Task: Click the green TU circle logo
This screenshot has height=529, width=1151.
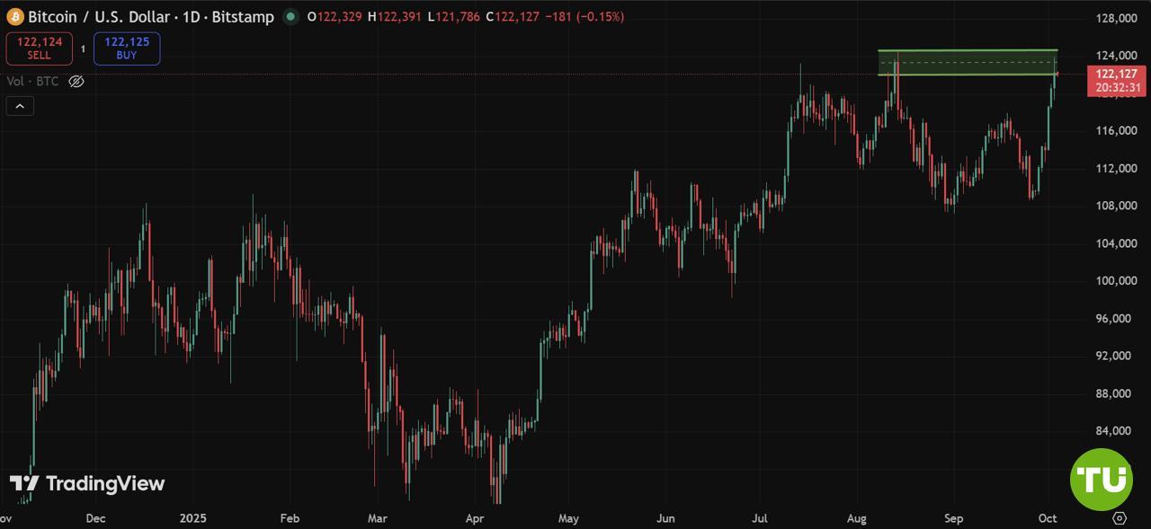Action: click(1101, 480)
